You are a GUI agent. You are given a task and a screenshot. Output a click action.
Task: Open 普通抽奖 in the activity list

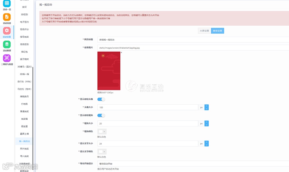24,111
